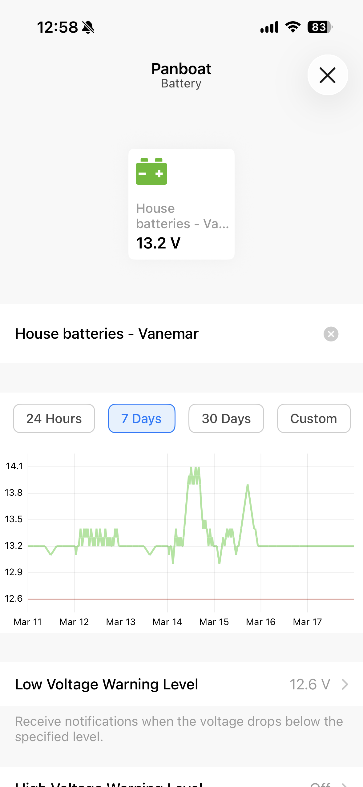Choose the Custom date range

[x=314, y=419]
